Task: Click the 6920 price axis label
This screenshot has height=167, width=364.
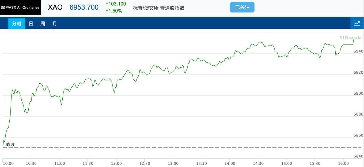Action: (358, 72)
